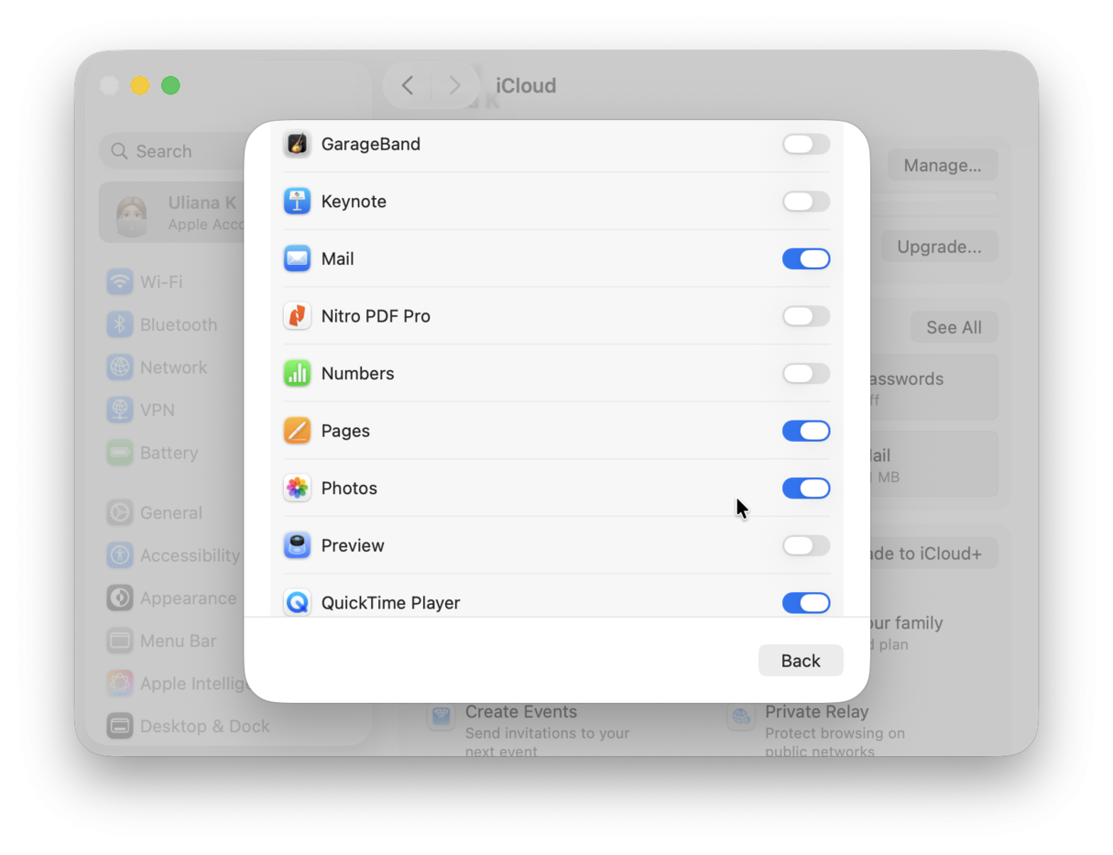Click the forward navigation chevron
1113x855 pixels.
(455, 85)
